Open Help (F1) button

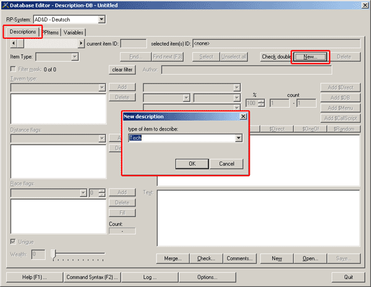tap(35, 276)
